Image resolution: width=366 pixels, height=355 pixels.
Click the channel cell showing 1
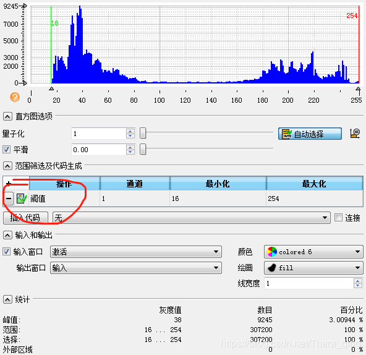coord(135,199)
